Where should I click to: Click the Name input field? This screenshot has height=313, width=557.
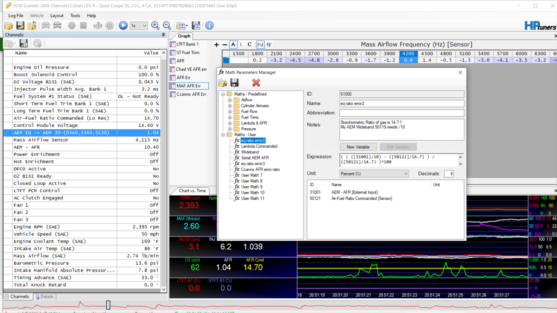point(402,104)
